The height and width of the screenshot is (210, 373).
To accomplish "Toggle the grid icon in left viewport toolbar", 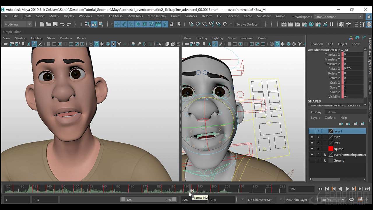I will point(48,44).
